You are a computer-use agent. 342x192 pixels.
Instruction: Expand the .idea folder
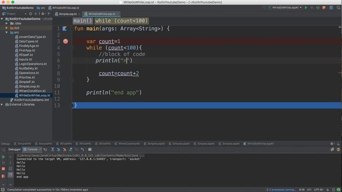pos(6,23)
